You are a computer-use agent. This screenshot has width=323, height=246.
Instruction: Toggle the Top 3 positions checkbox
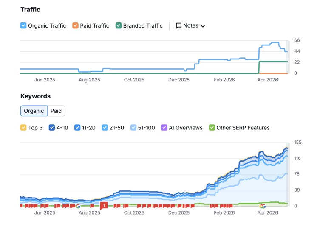tap(23, 128)
